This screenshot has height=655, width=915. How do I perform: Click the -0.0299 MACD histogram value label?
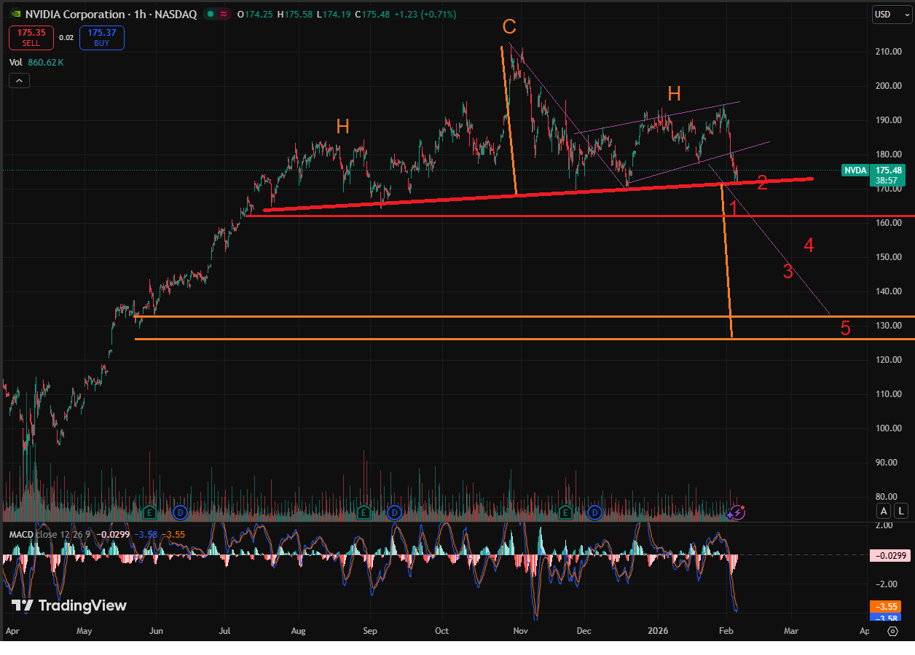tap(889, 556)
